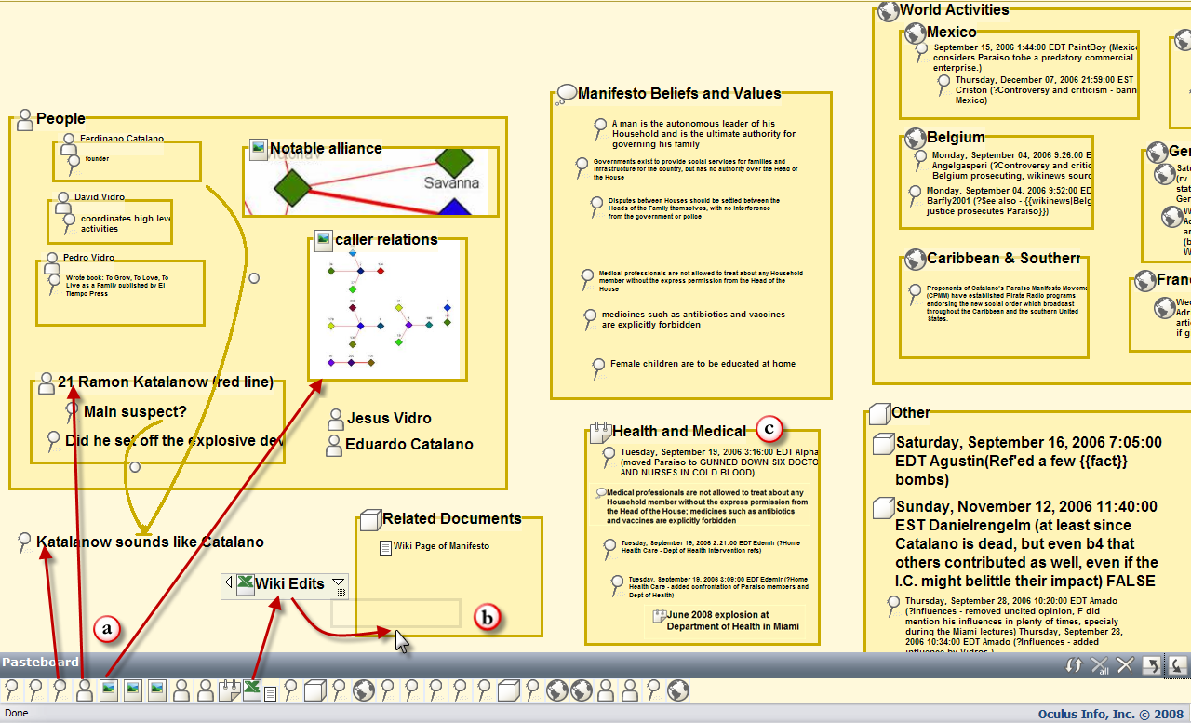Click the Belgium globe icon
The image size is (1191, 723).
coord(916,138)
